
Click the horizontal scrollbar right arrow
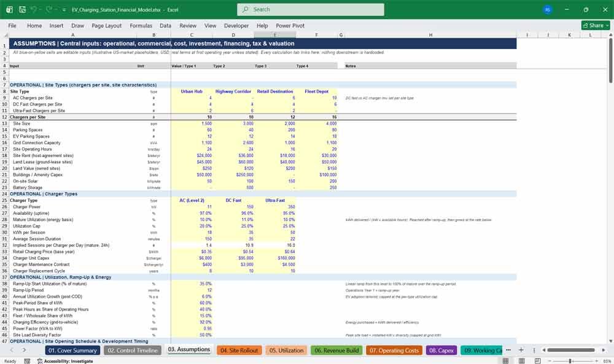click(604, 350)
